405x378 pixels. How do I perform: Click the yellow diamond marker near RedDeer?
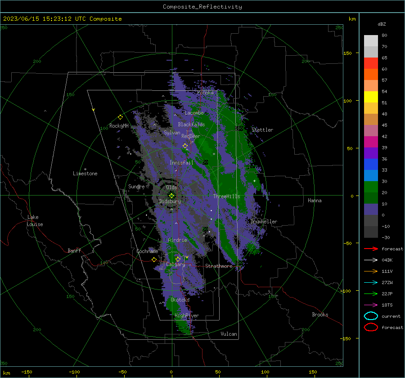point(185,146)
